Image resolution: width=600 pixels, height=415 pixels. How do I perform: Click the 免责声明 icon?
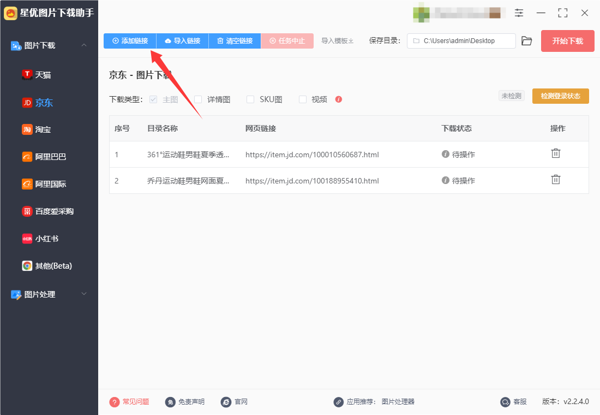click(x=170, y=402)
